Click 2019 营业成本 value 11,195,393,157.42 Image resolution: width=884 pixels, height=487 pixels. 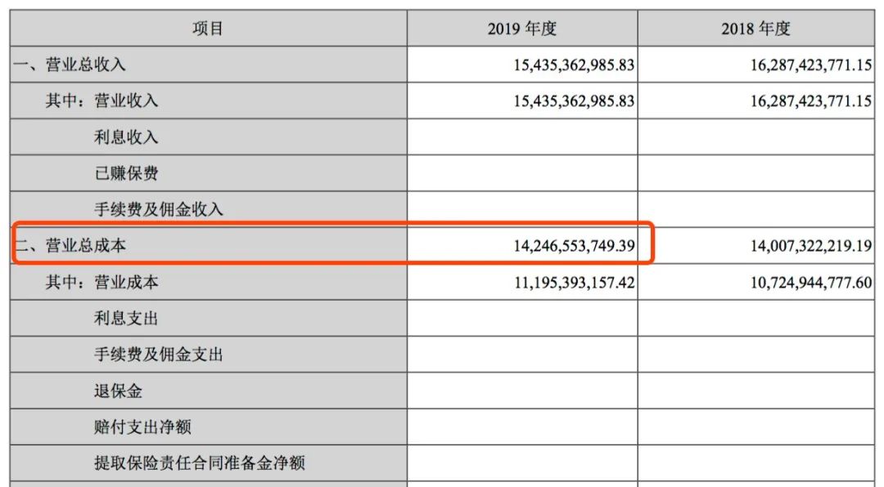[574, 282]
